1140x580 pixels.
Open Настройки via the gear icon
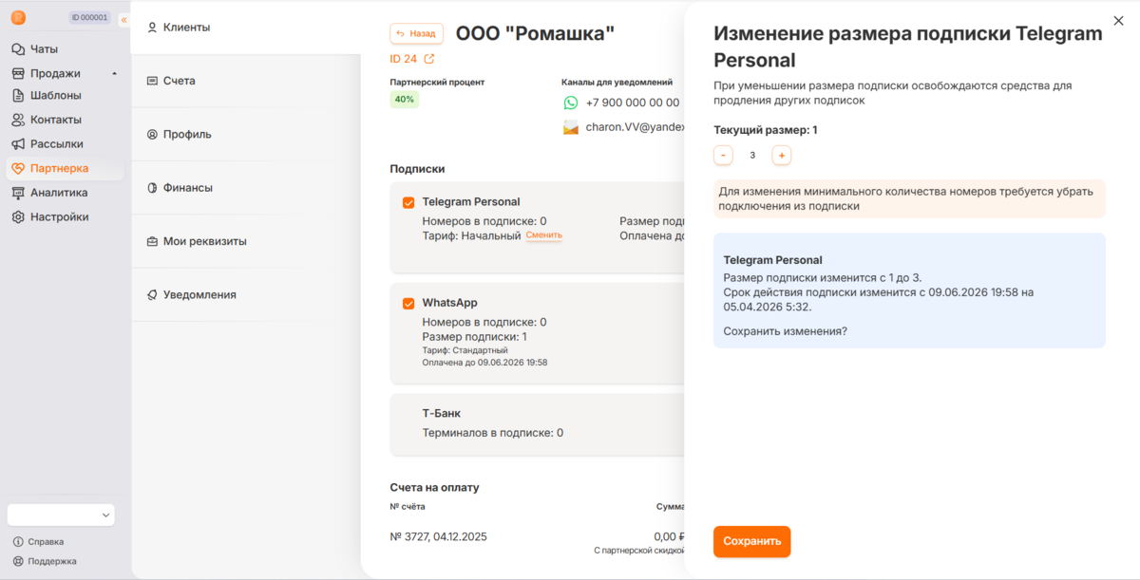[x=17, y=216]
